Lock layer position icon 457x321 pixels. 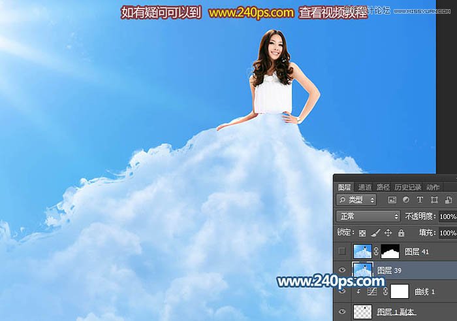[388, 233]
